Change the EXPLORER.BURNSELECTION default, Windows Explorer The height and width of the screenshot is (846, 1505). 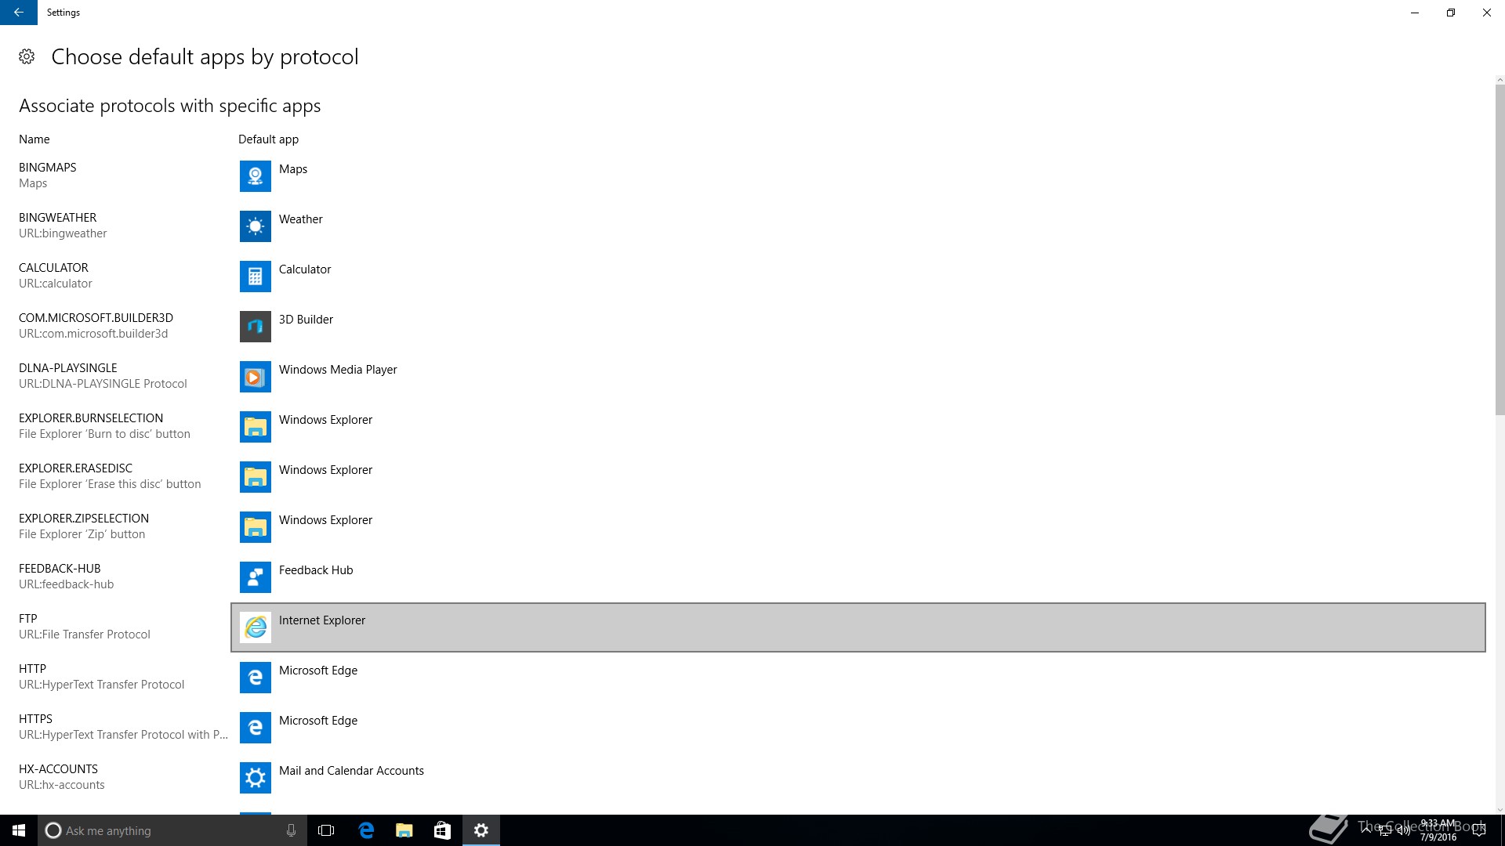[x=325, y=420]
